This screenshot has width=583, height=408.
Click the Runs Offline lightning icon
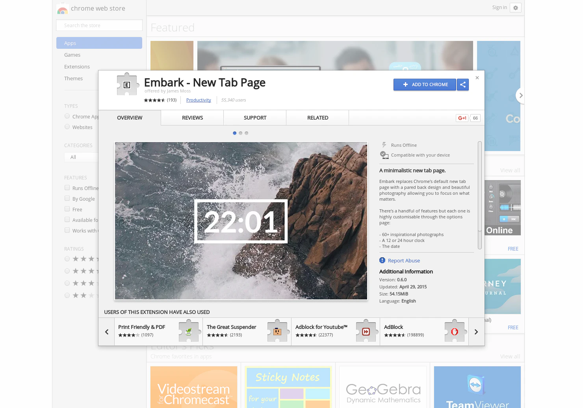point(384,145)
